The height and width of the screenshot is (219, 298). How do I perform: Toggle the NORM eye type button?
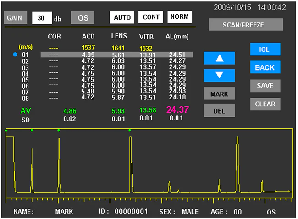(180, 16)
